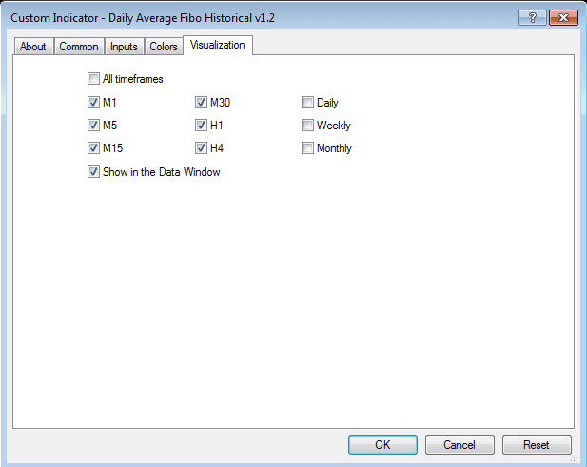587x467 pixels.
Task: Toggle Show in the Data Window
Action: click(x=93, y=172)
